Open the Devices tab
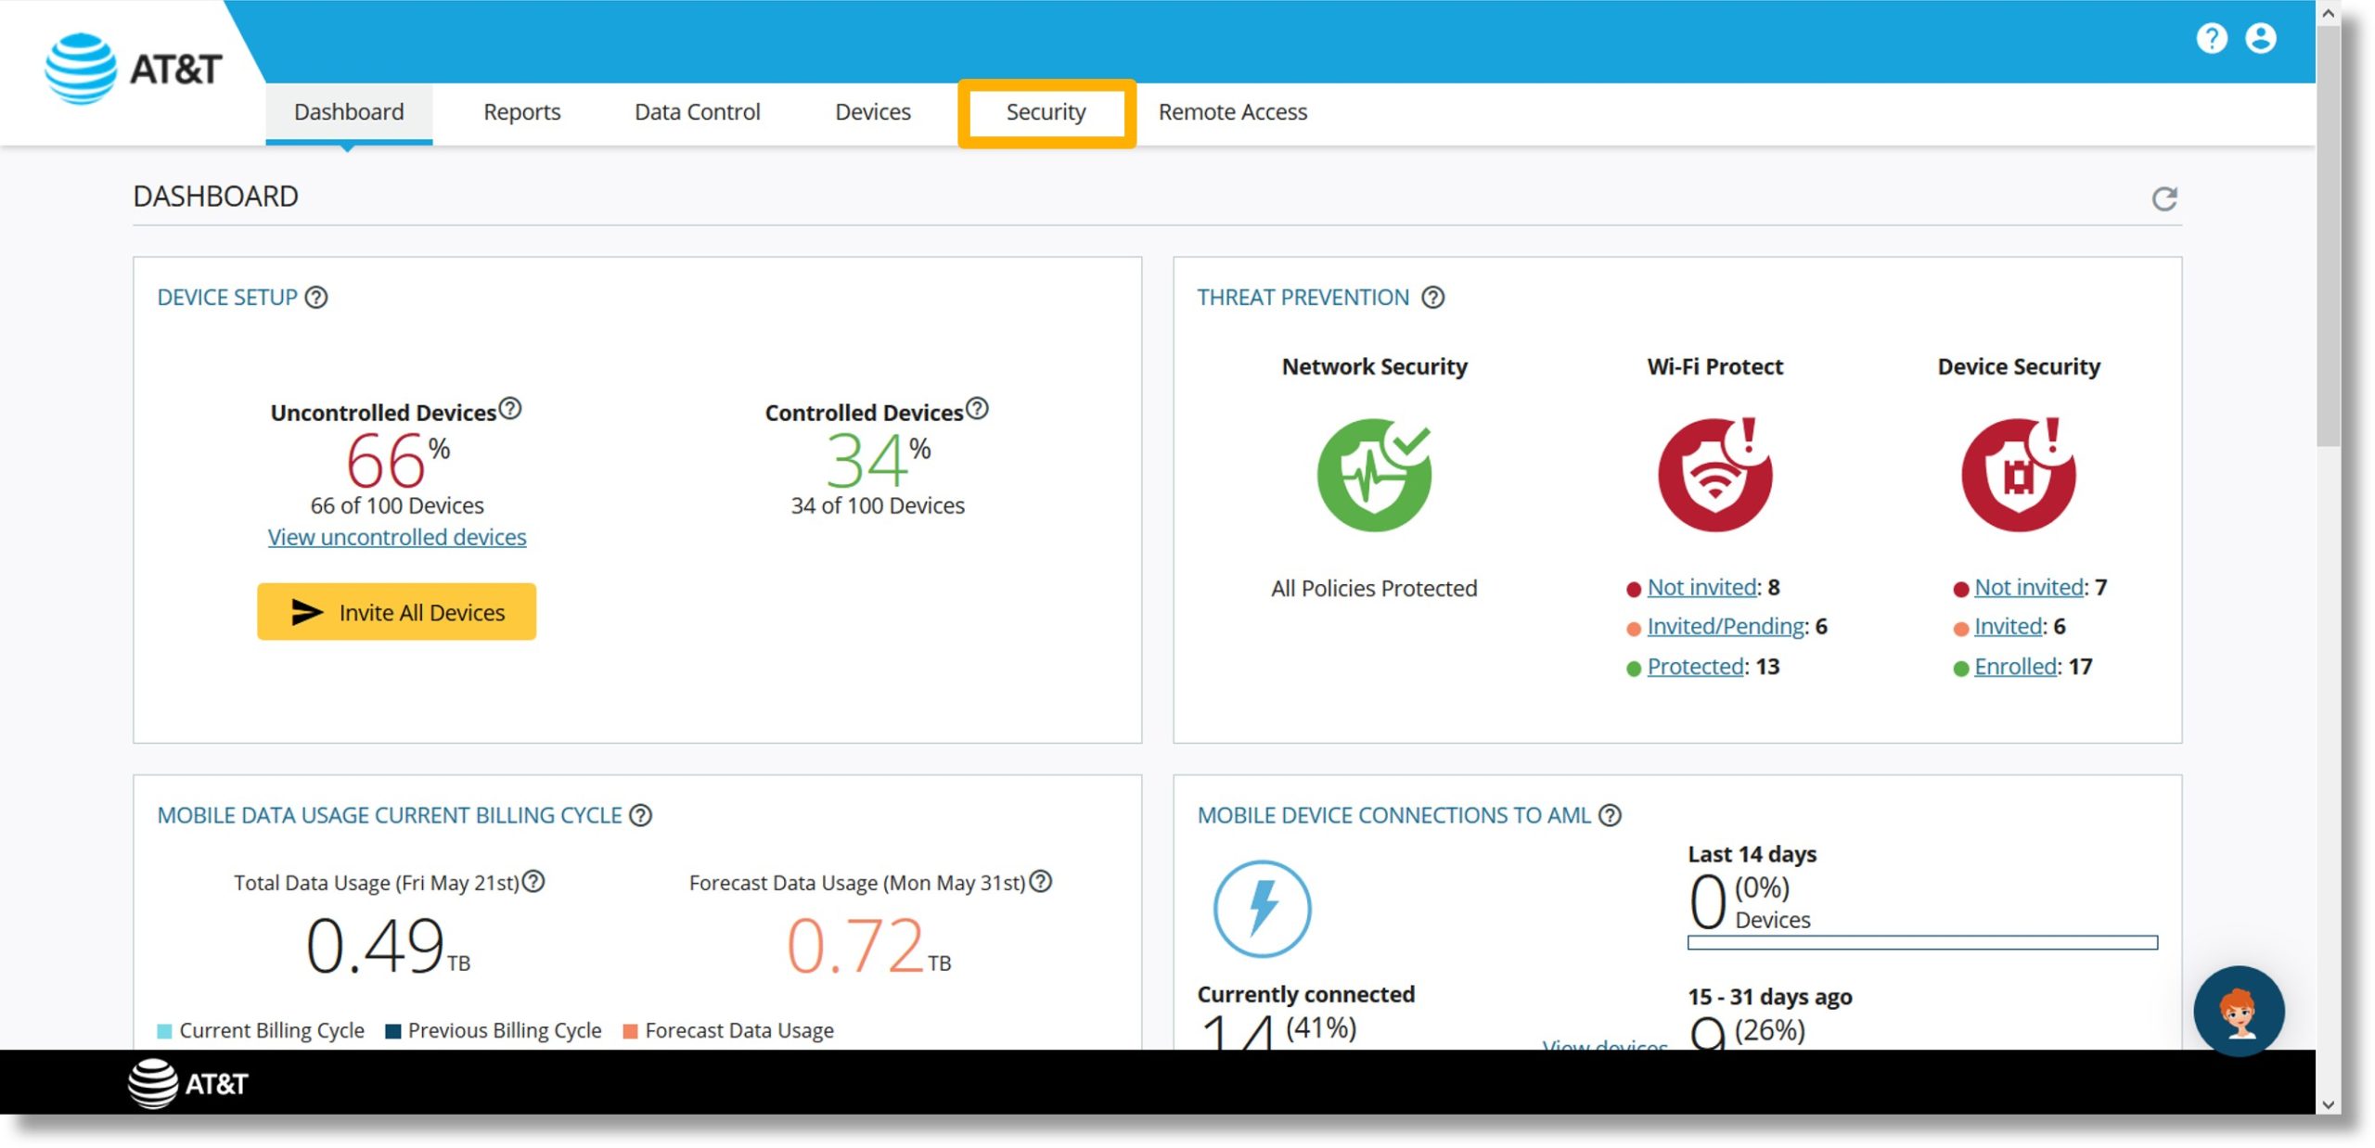Screen dimensions: 2375x1148 (x=873, y=112)
